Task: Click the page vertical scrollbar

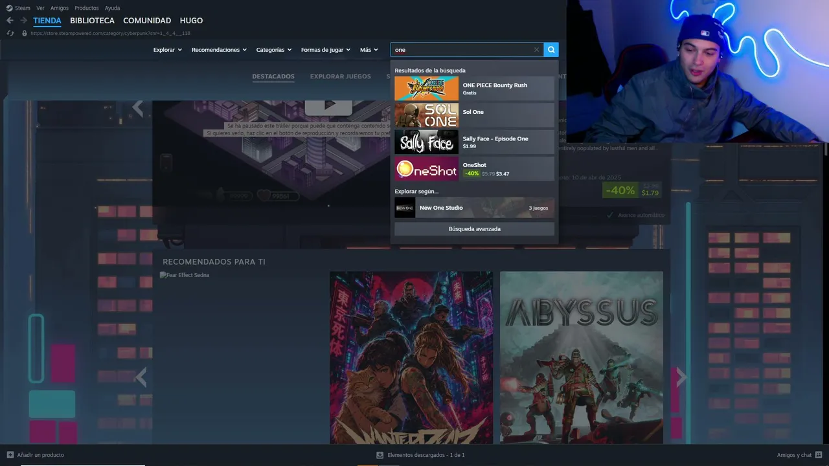Action: [825, 149]
